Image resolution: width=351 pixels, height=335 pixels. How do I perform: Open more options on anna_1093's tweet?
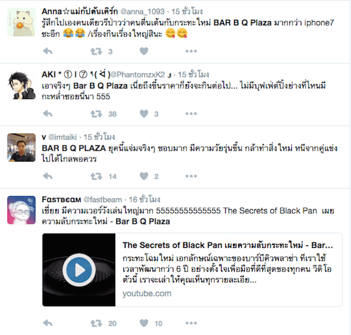tap(191, 52)
